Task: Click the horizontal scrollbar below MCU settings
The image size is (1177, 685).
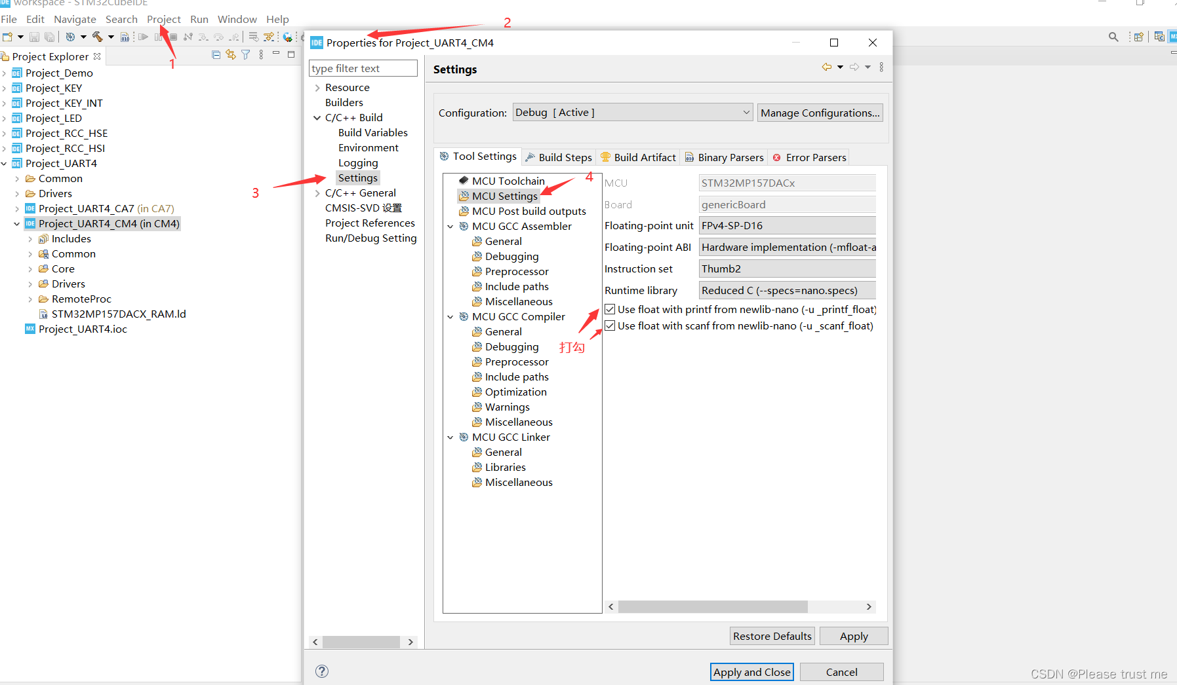Action: (713, 606)
